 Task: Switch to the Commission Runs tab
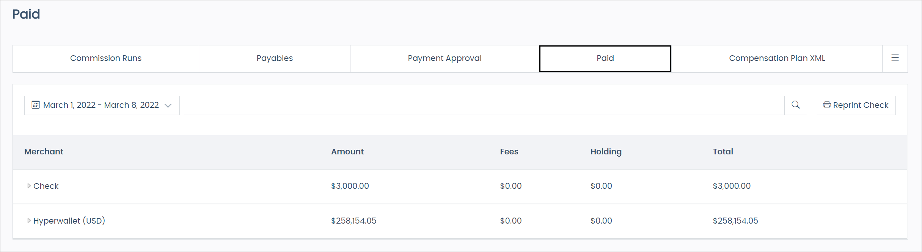pos(106,58)
